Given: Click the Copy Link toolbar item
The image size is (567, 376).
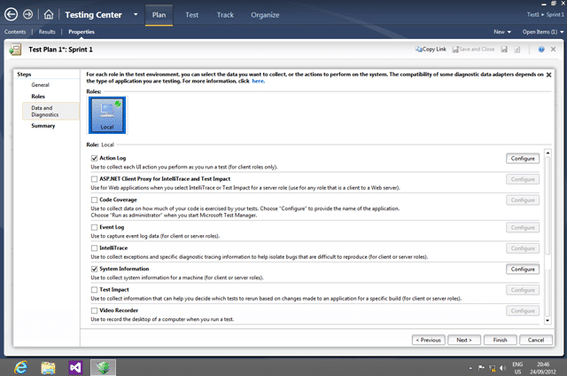Looking at the screenshot, I should pyautogui.click(x=431, y=49).
